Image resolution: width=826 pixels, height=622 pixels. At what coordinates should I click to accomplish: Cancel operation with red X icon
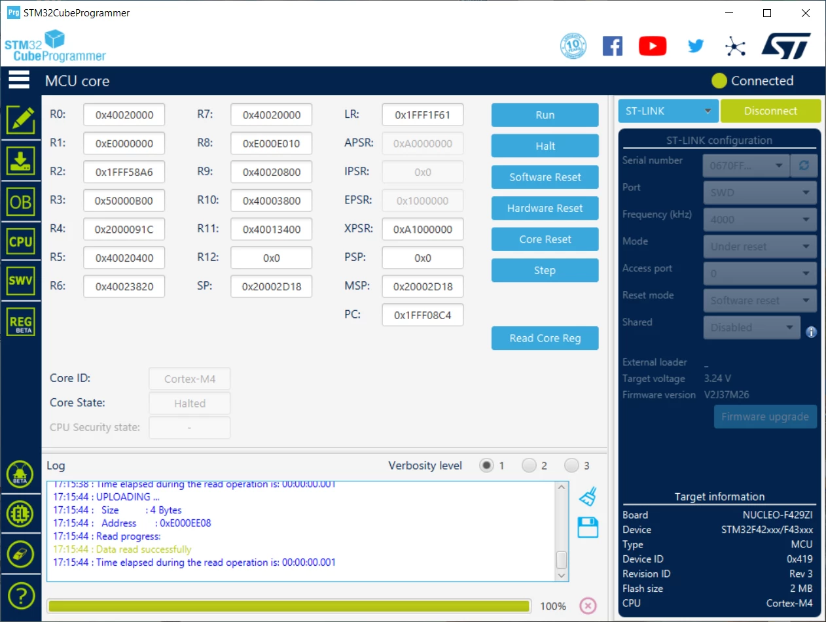point(588,606)
